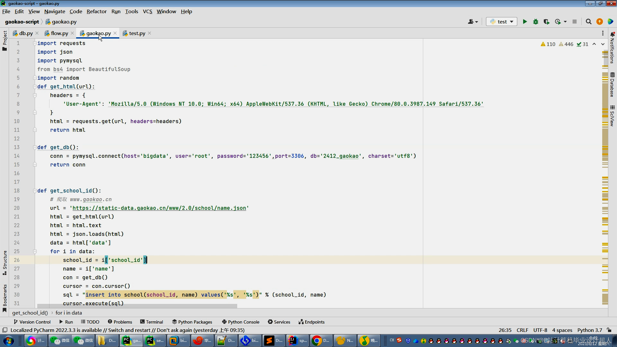This screenshot has width=617, height=347.
Task: Open the Code With Me user dropdown
Action: (x=473, y=22)
